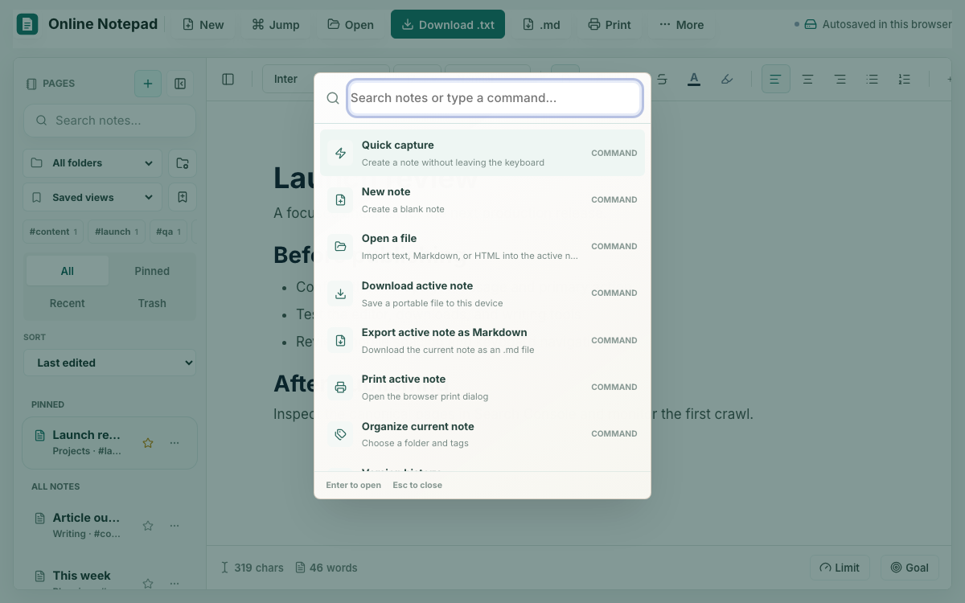965x603 pixels.
Task: Switch to the Recent tab
Action: click(68, 303)
